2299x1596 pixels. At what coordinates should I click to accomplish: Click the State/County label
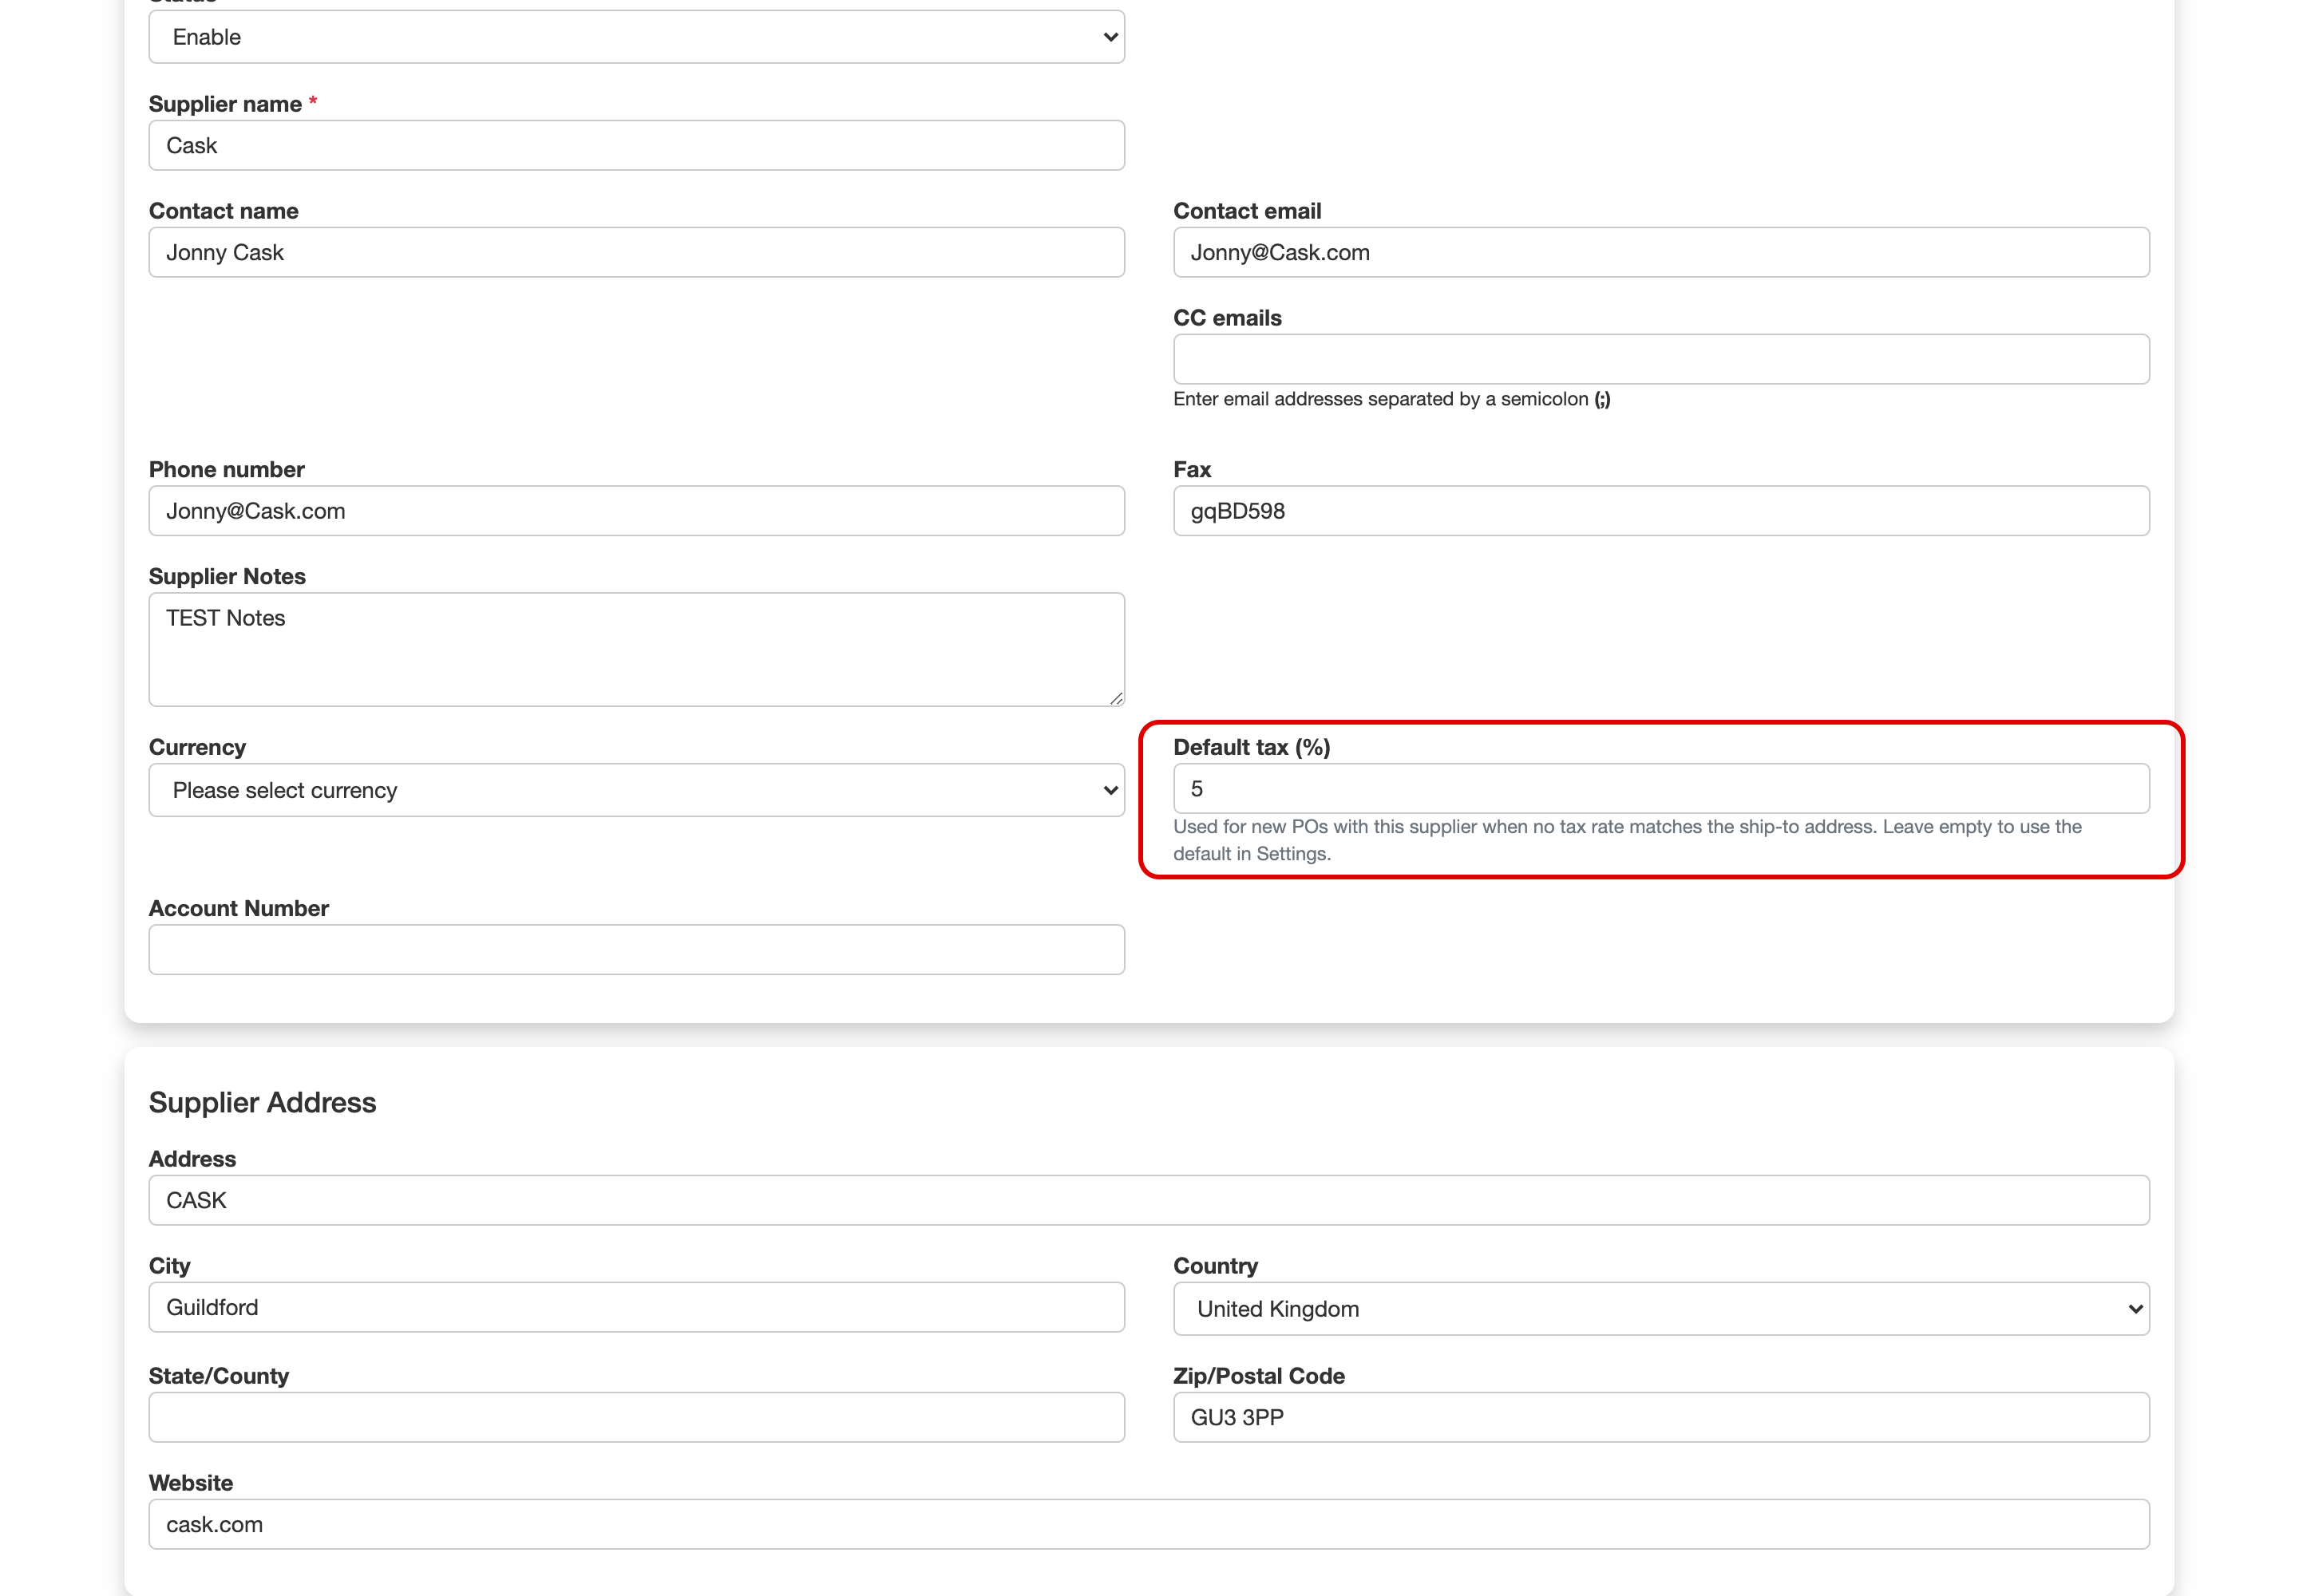(218, 1376)
